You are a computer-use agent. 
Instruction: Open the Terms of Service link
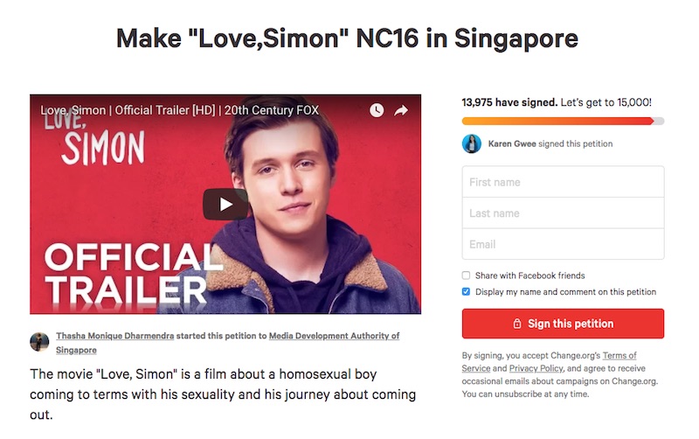(x=550, y=362)
